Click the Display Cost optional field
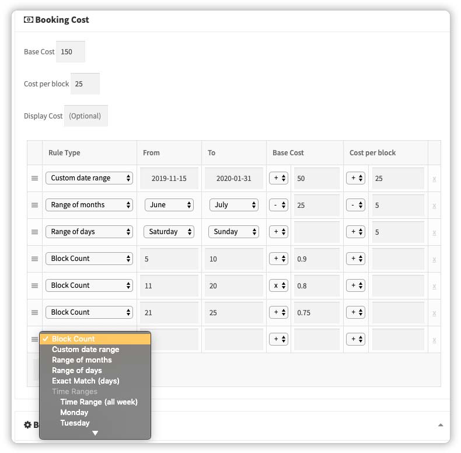 point(86,116)
